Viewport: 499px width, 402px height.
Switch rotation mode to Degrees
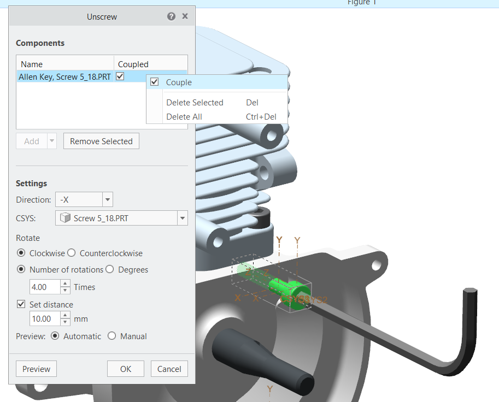click(x=110, y=269)
